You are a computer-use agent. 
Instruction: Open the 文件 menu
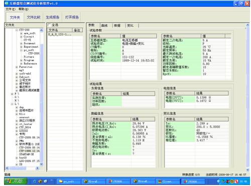click(11, 9)
